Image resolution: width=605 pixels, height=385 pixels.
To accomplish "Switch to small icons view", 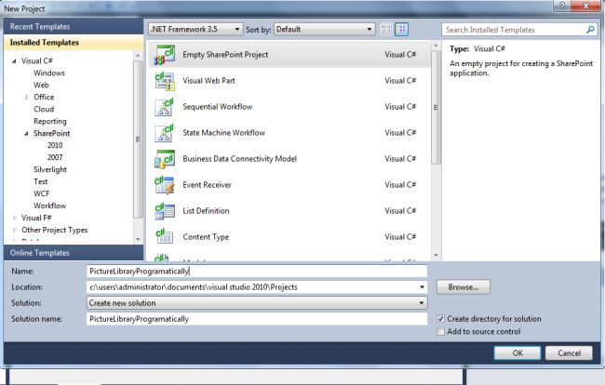I will [386, 29].
